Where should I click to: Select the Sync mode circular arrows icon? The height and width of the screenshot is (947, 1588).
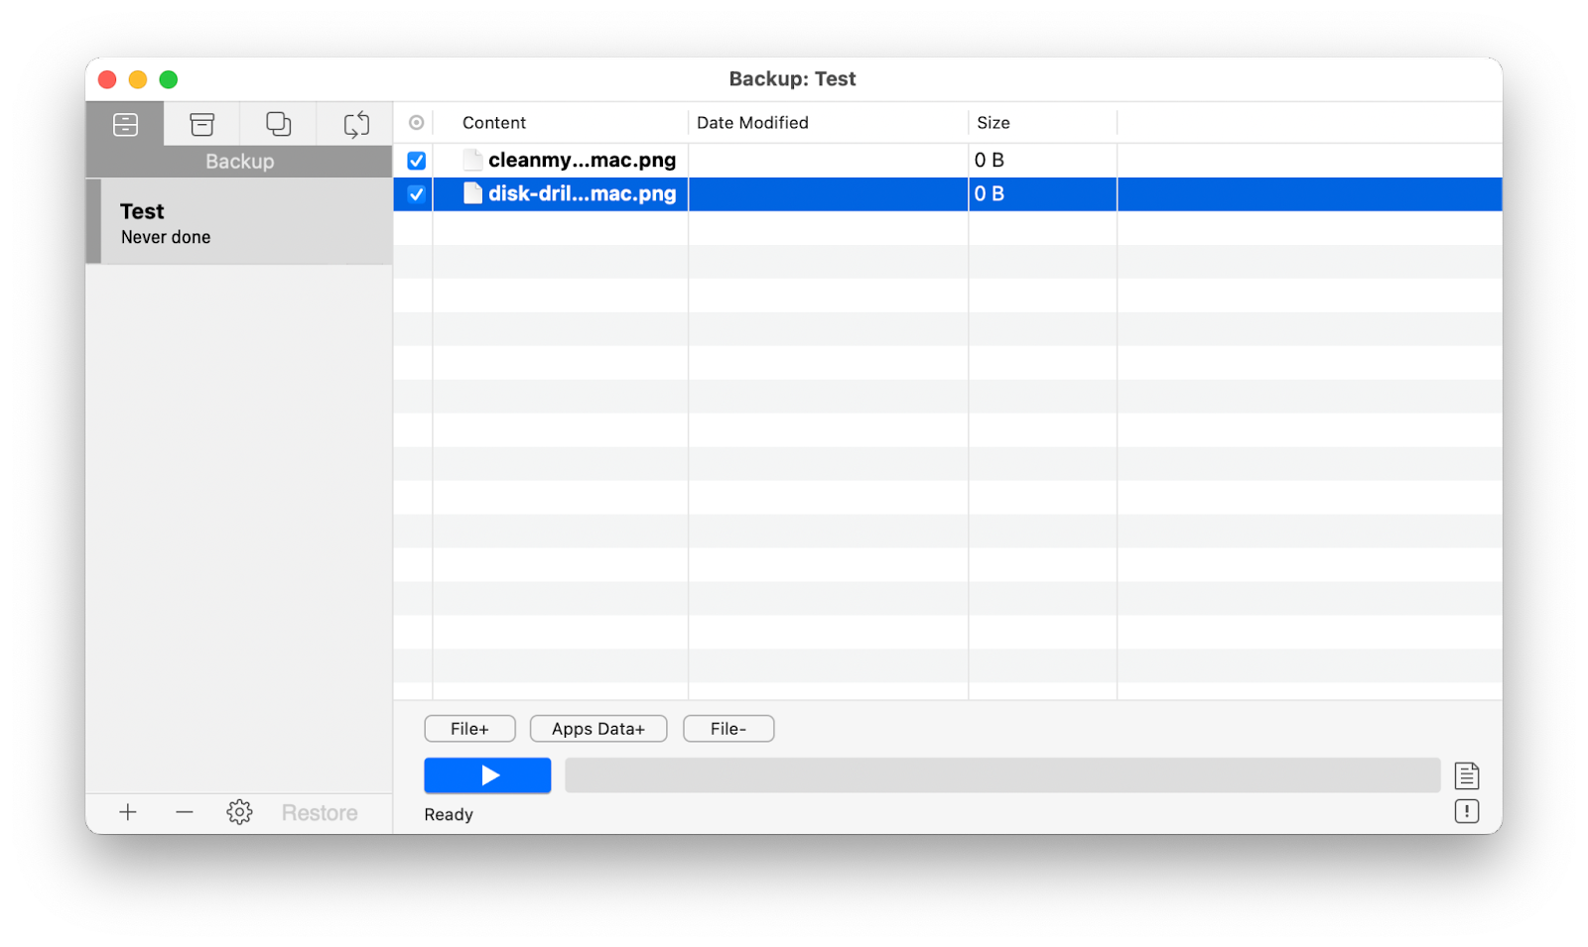click(354, 123)
